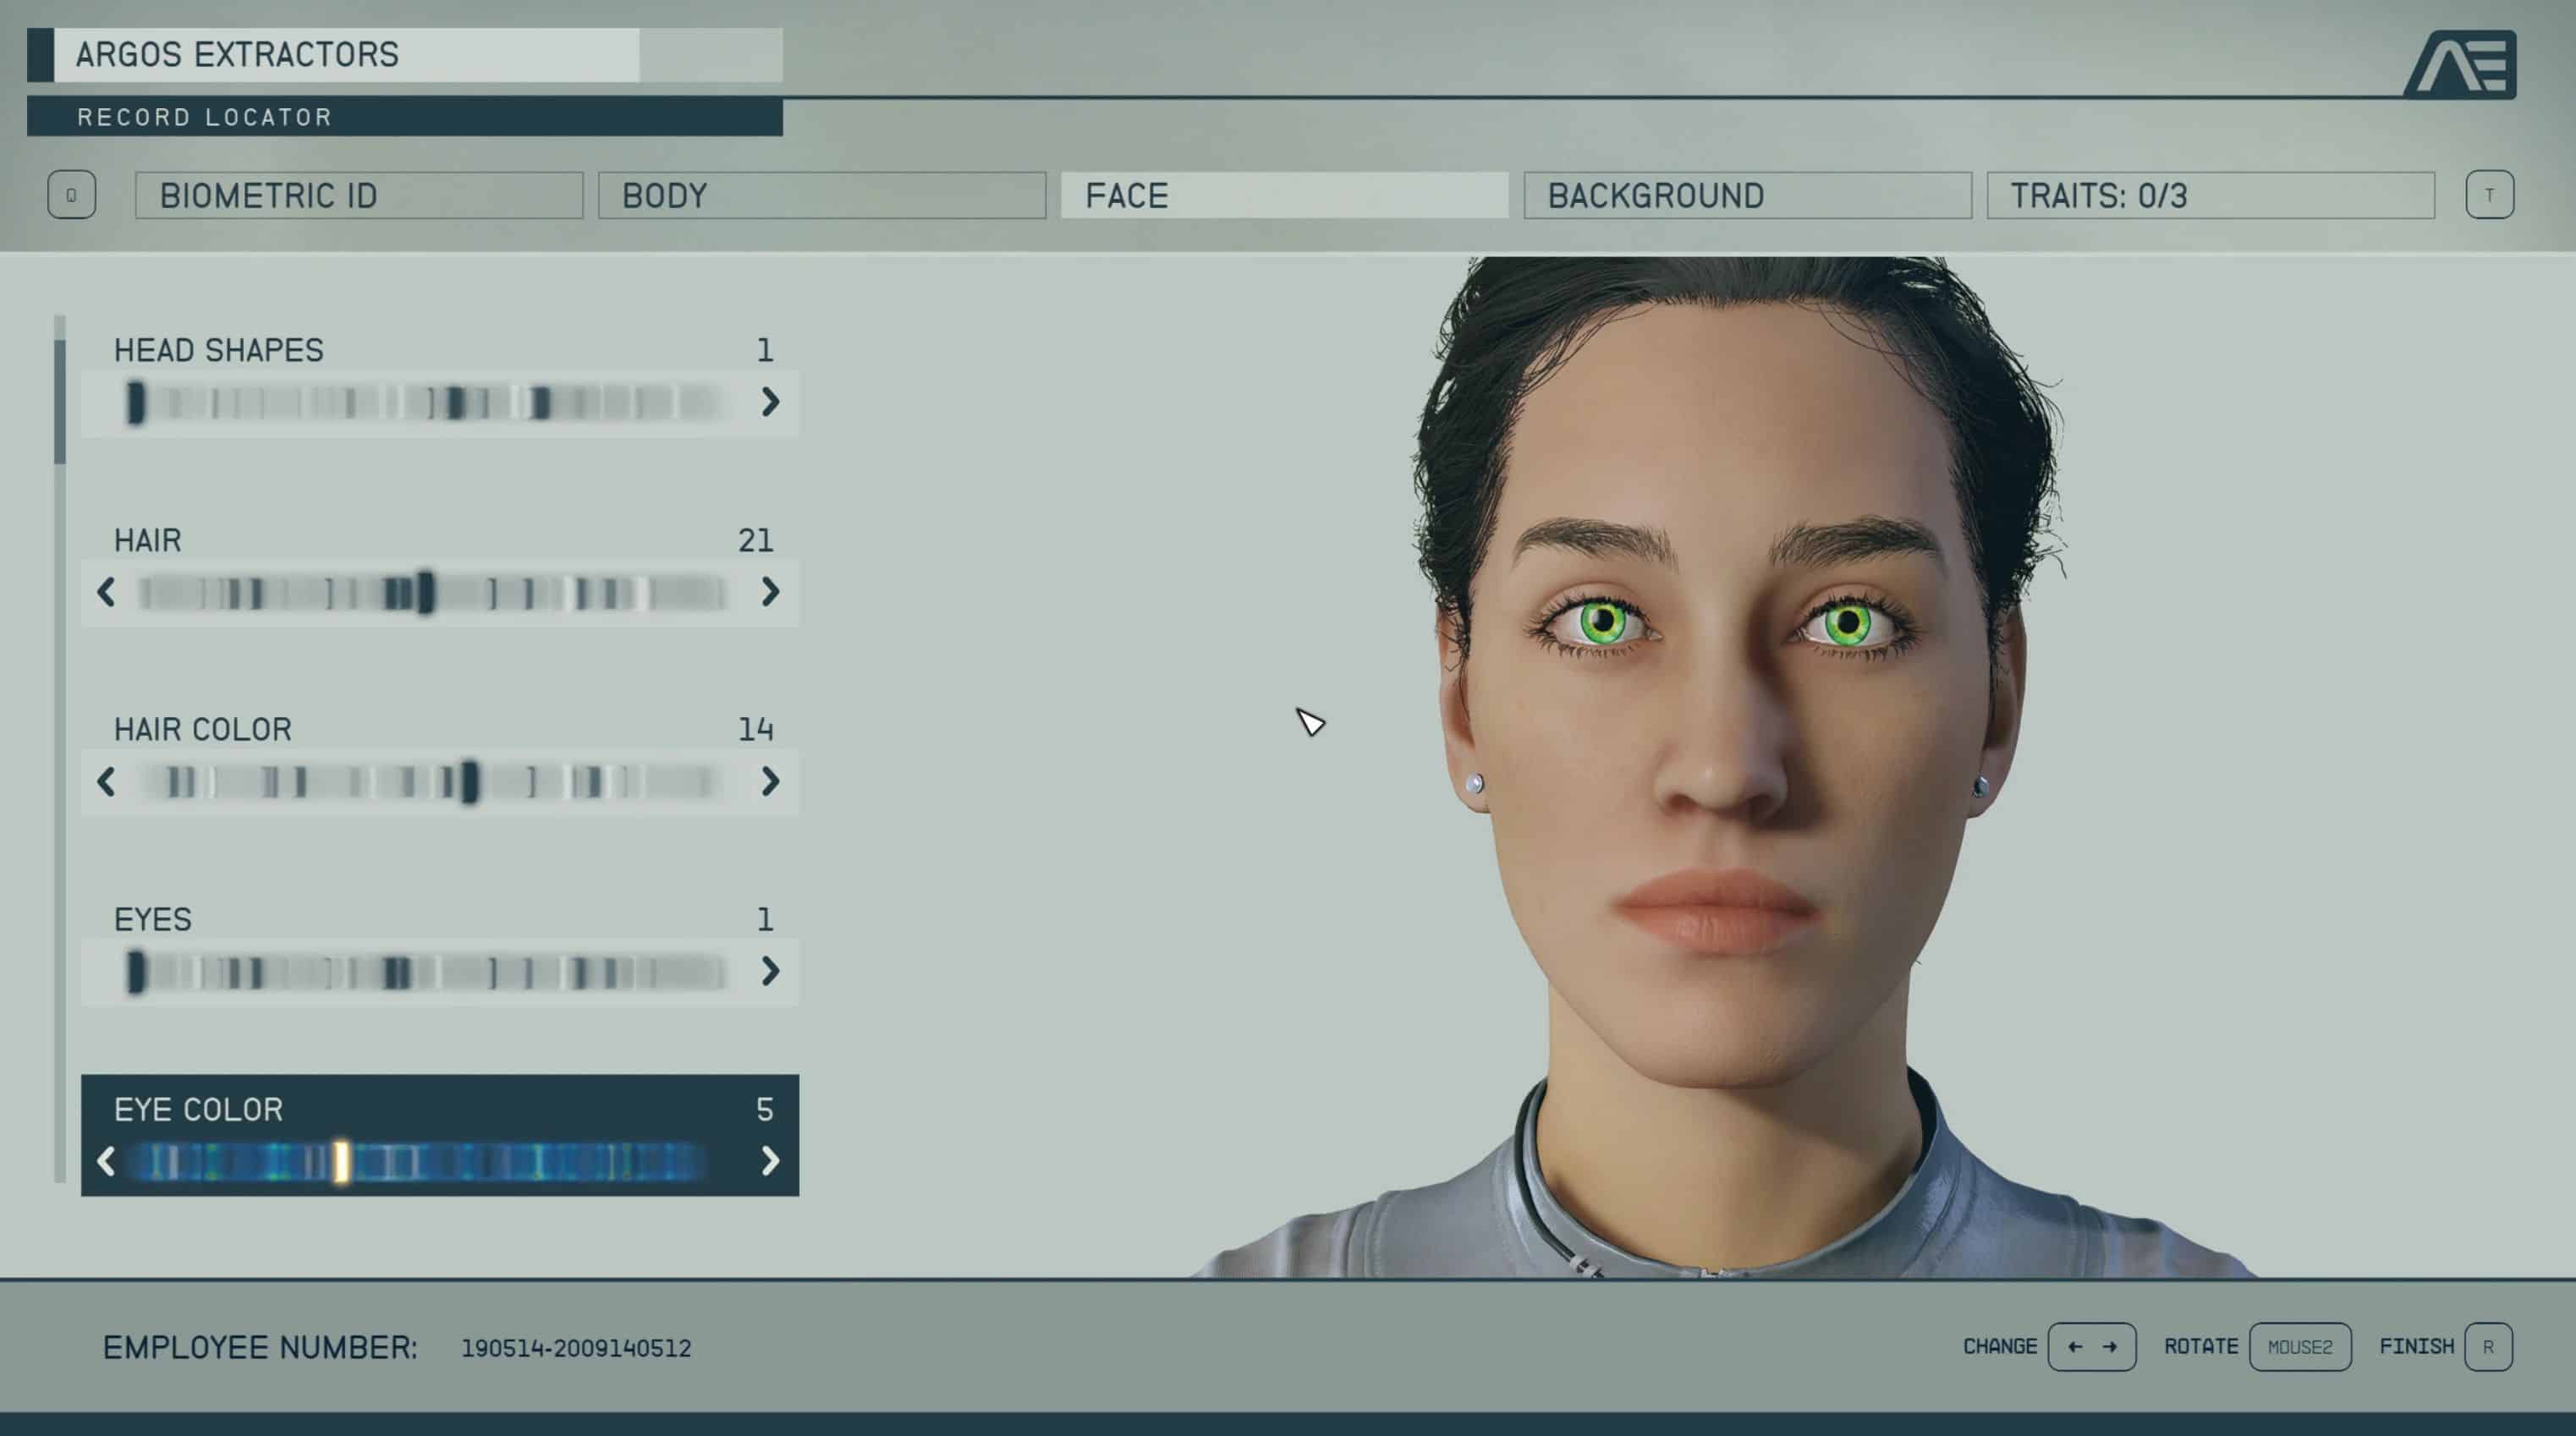Image resolution: width=2576 pixels, height=1436 pixels.
Task: Advance Head Shapes with right arrow
Action: tap(769, 402)
